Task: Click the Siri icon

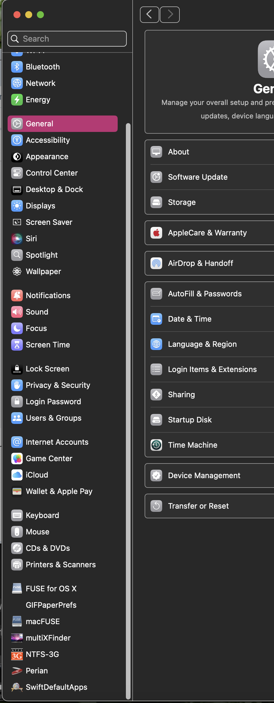Action: [17, 239]
